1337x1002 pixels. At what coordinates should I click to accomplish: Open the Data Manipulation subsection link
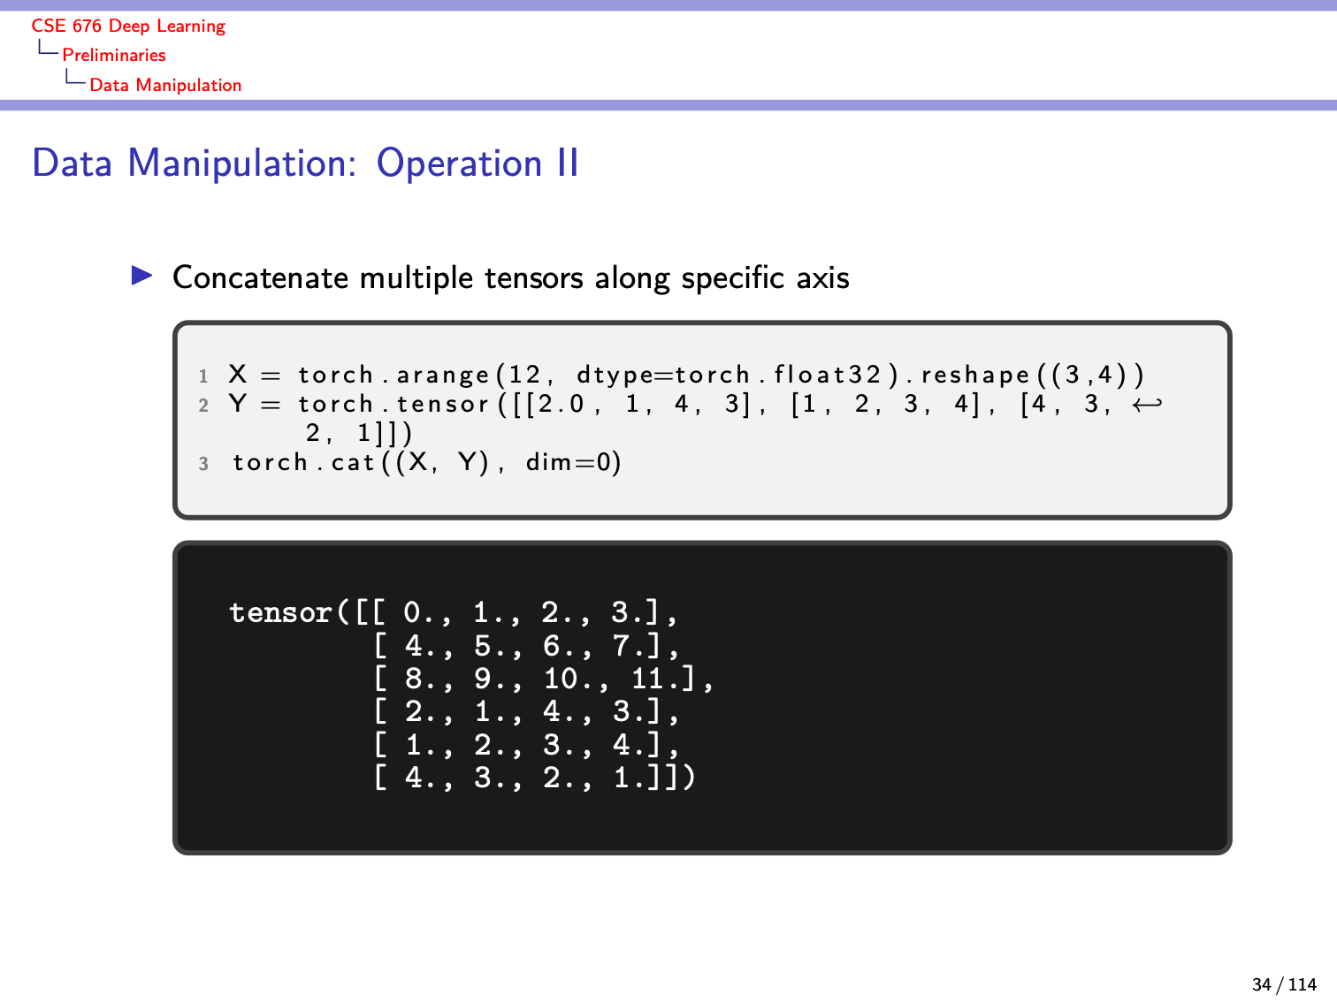(165, 85)
